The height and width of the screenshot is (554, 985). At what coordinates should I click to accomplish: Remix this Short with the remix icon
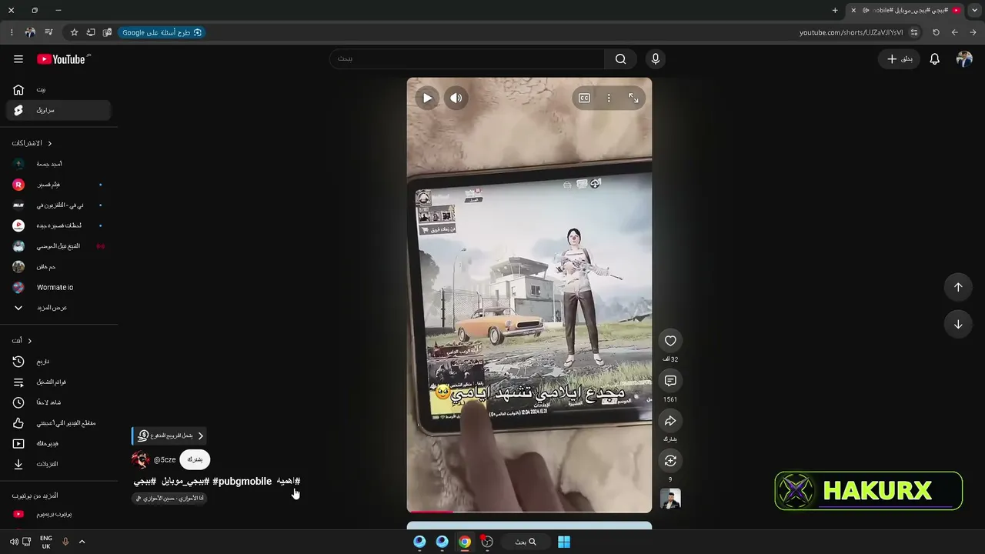[x=670, y=460]
